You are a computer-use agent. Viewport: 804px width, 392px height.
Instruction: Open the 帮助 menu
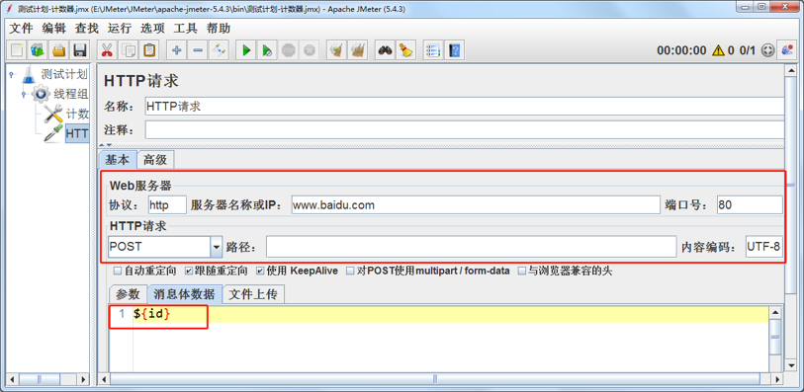coord(219,29)
